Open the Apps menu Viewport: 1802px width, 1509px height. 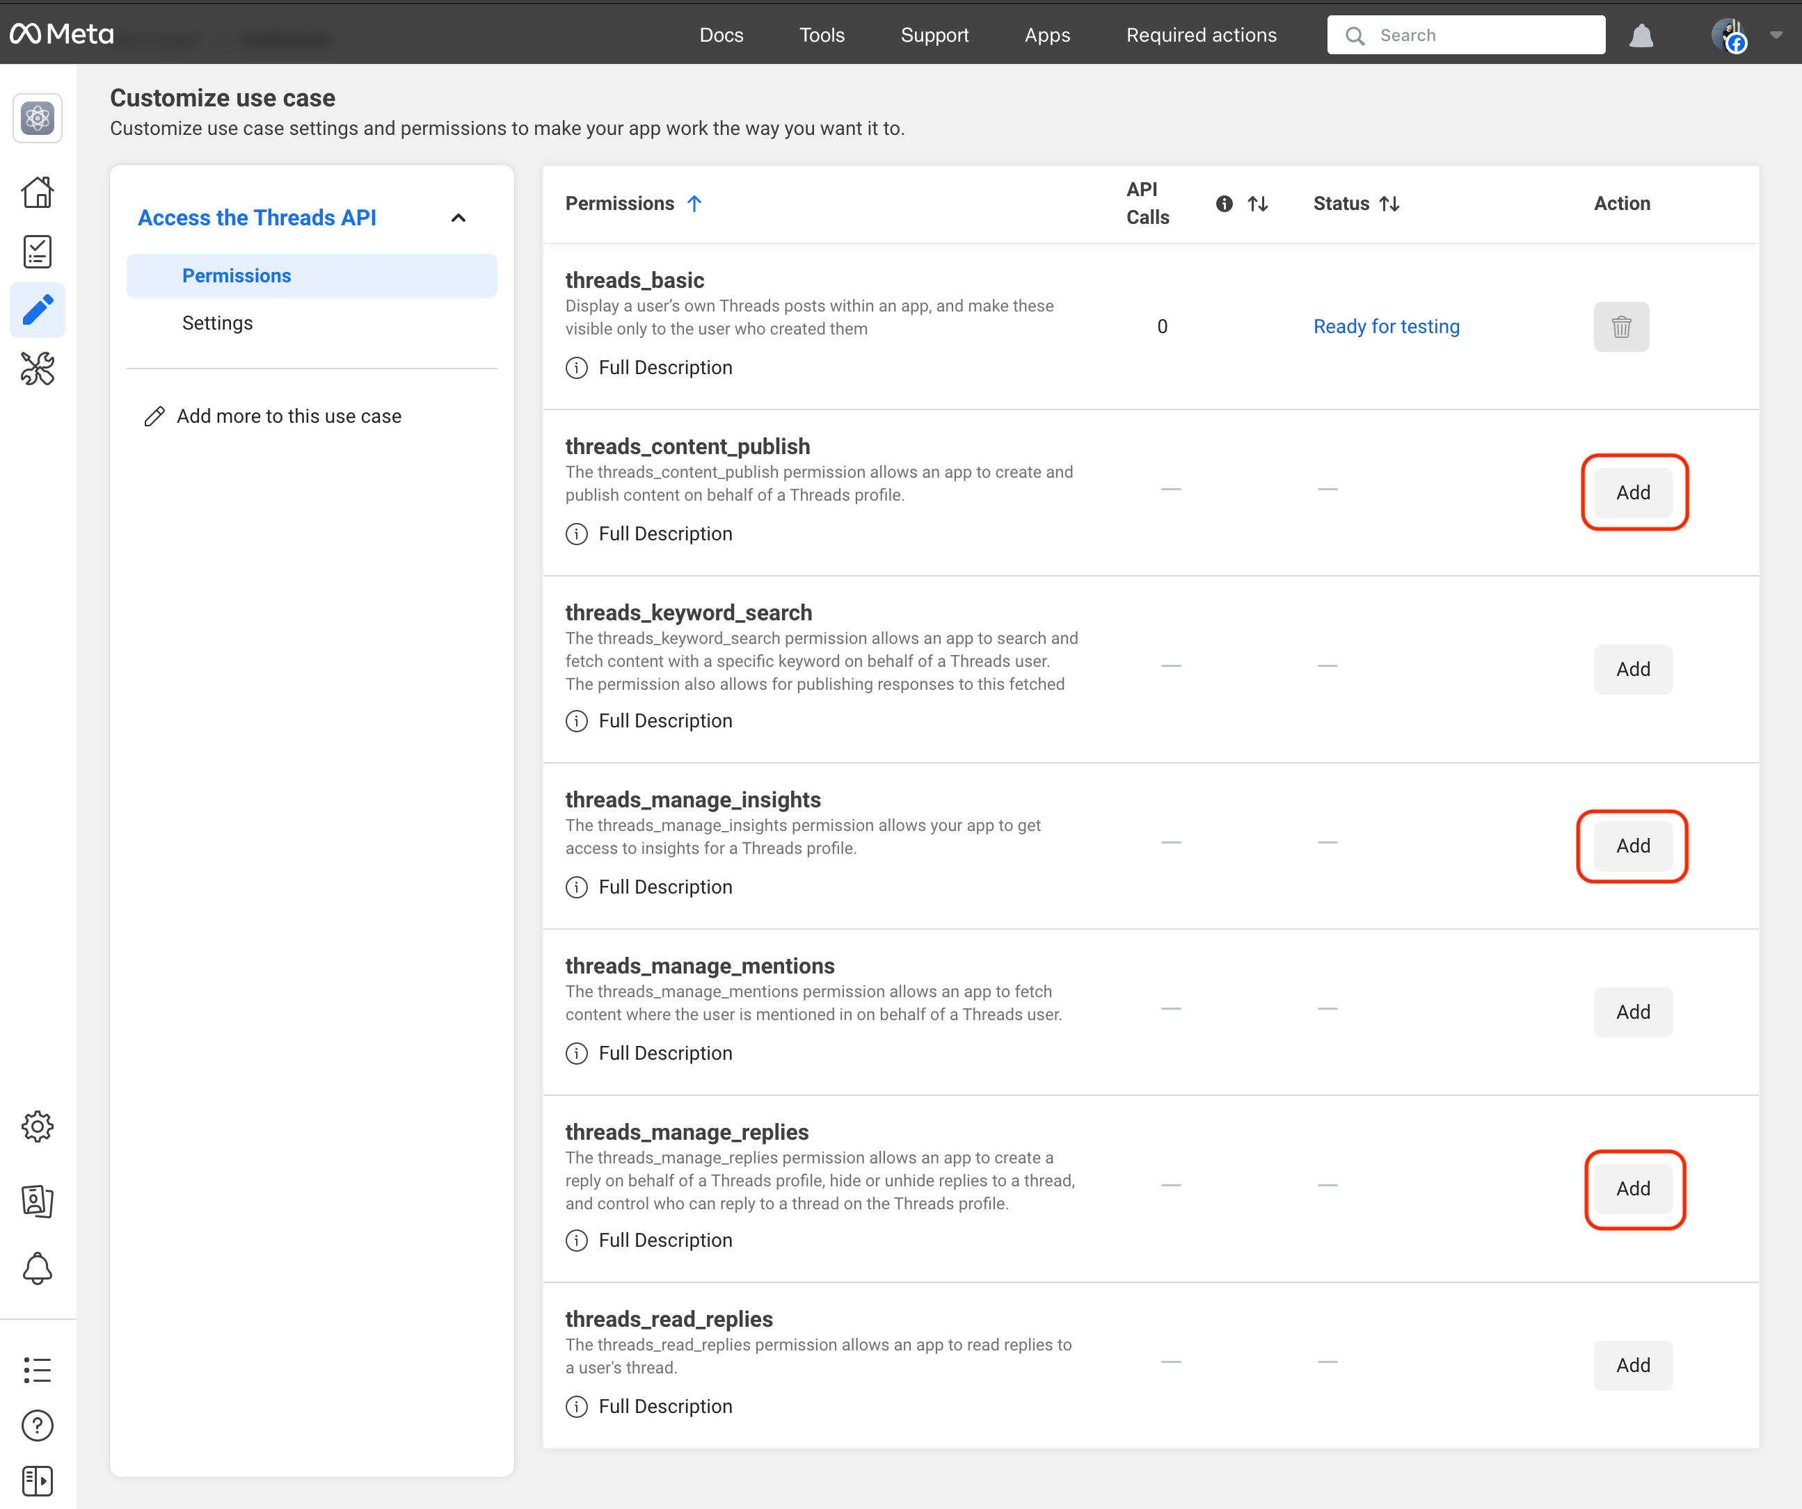pos(1048,35)
